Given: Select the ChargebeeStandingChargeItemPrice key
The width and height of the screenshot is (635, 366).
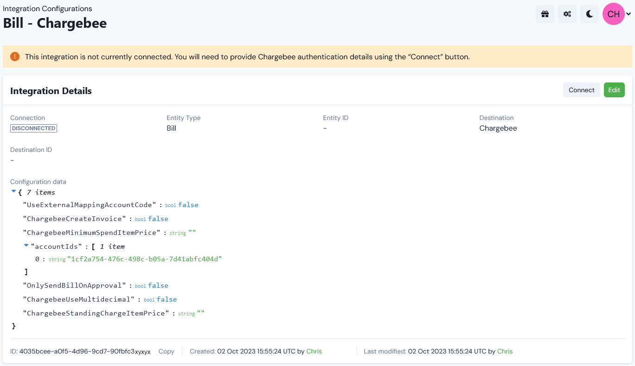Looking at the screenshot, I should pyautogui.click(x=96, y=313).
